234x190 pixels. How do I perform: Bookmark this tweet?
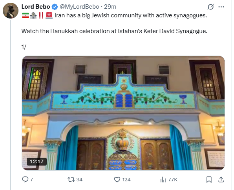(x=209, y=179)
